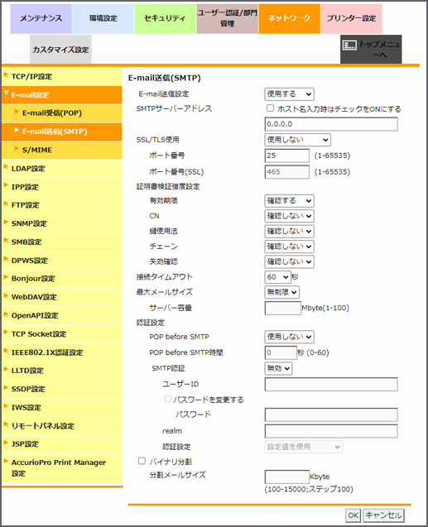The height and width of the screenshot is (527, 428).
Task: Switch to the セキュリティ tab
Action: (165, 18)
